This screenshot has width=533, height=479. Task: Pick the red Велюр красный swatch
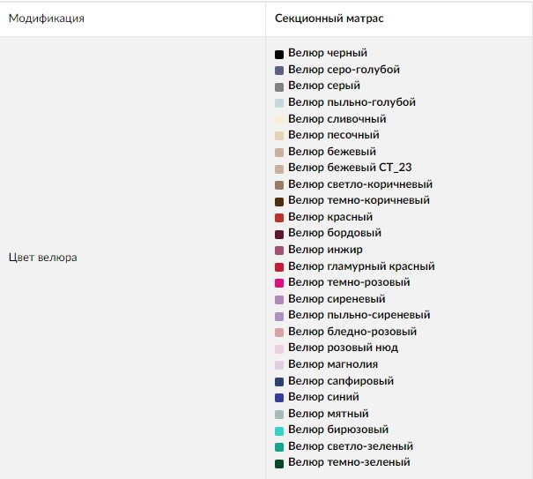click(279, 218)
